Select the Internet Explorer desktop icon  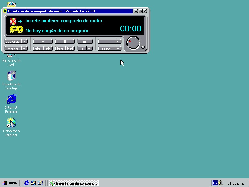coord(12,104)
